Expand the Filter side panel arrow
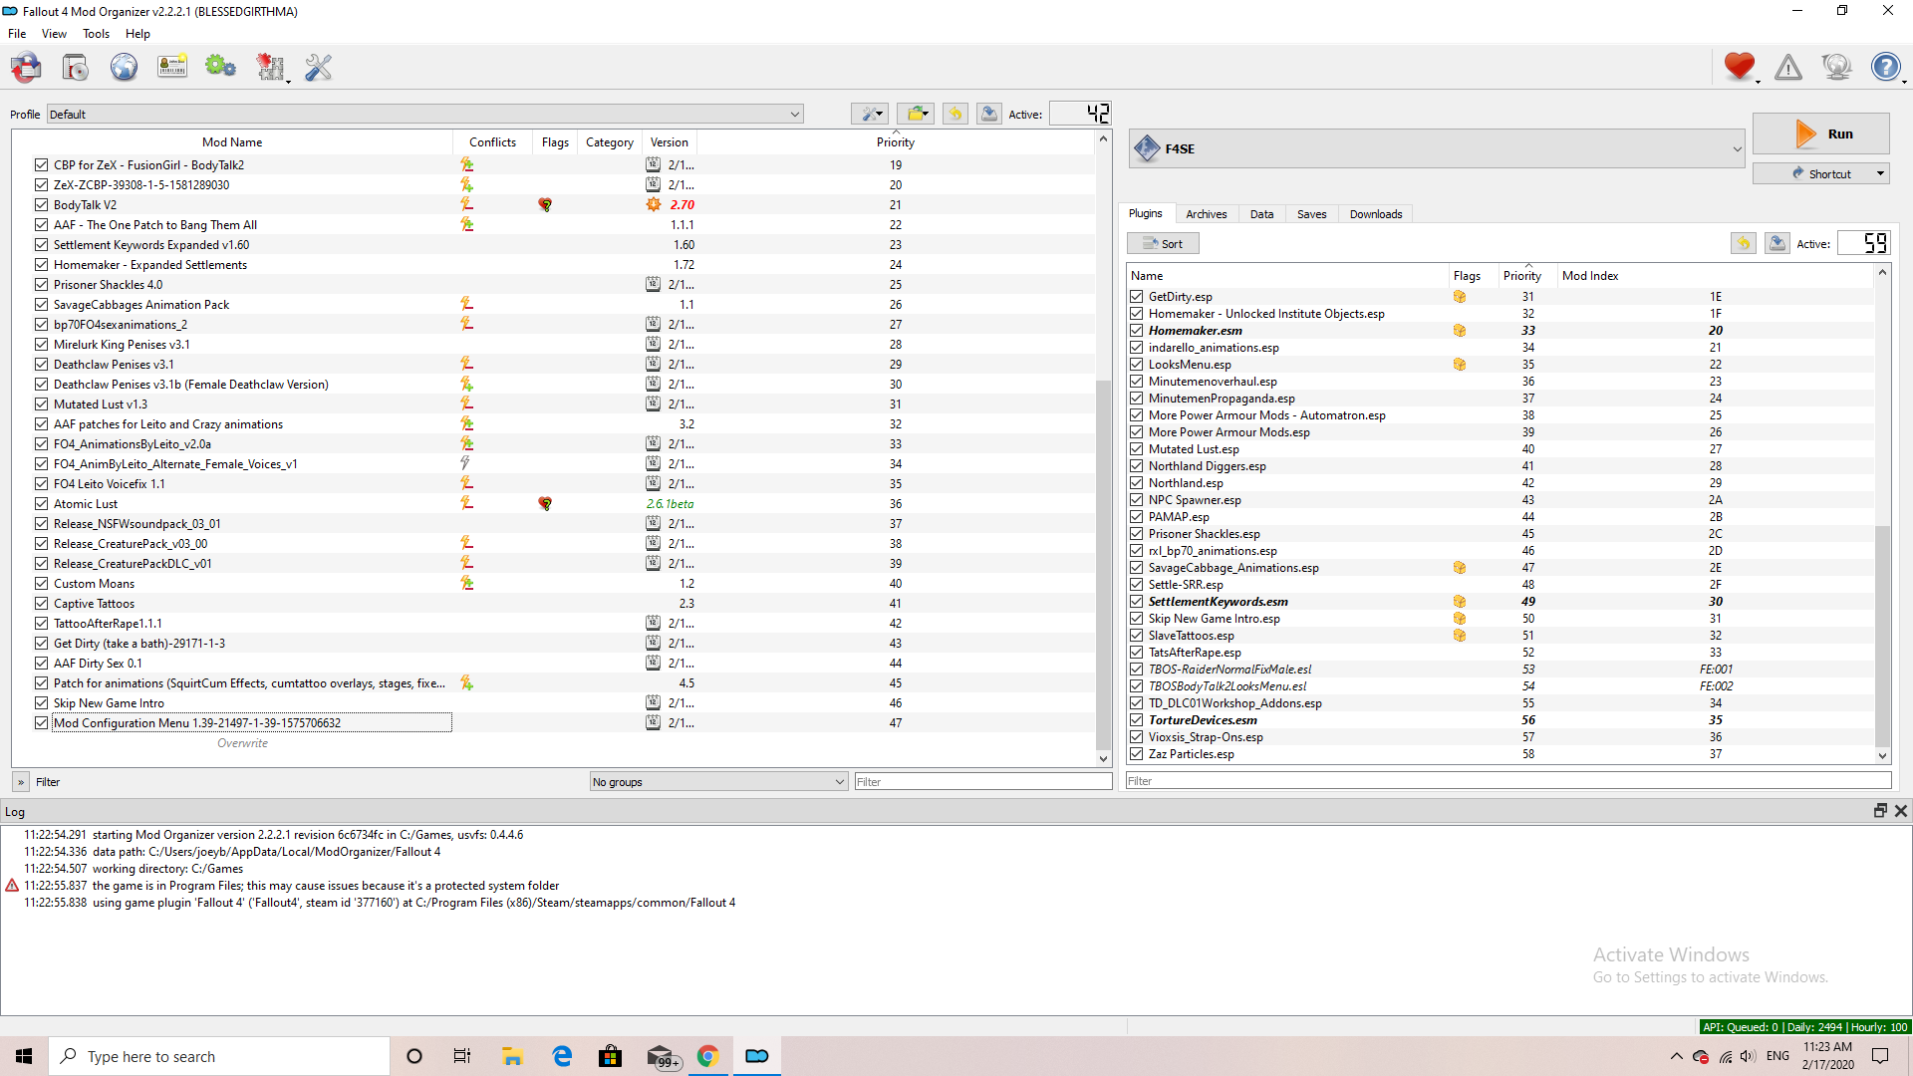Image resolution: width=1913 pixels, height=1076 pixels. tap(21, 782)
